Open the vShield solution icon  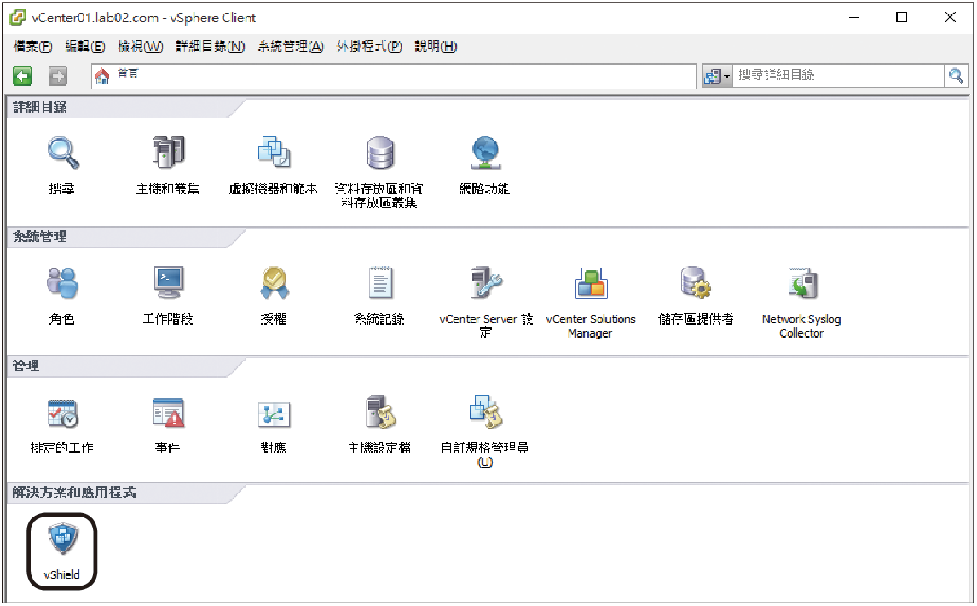(62, 540)
